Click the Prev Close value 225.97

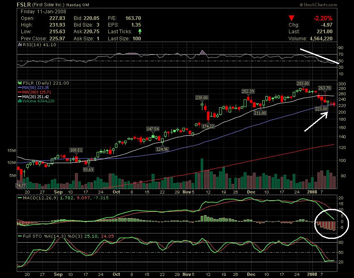57,39
